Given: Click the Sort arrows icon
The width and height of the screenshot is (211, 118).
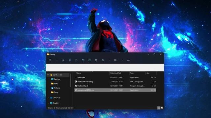Looking at the screenshot, I should coord(103,60).
